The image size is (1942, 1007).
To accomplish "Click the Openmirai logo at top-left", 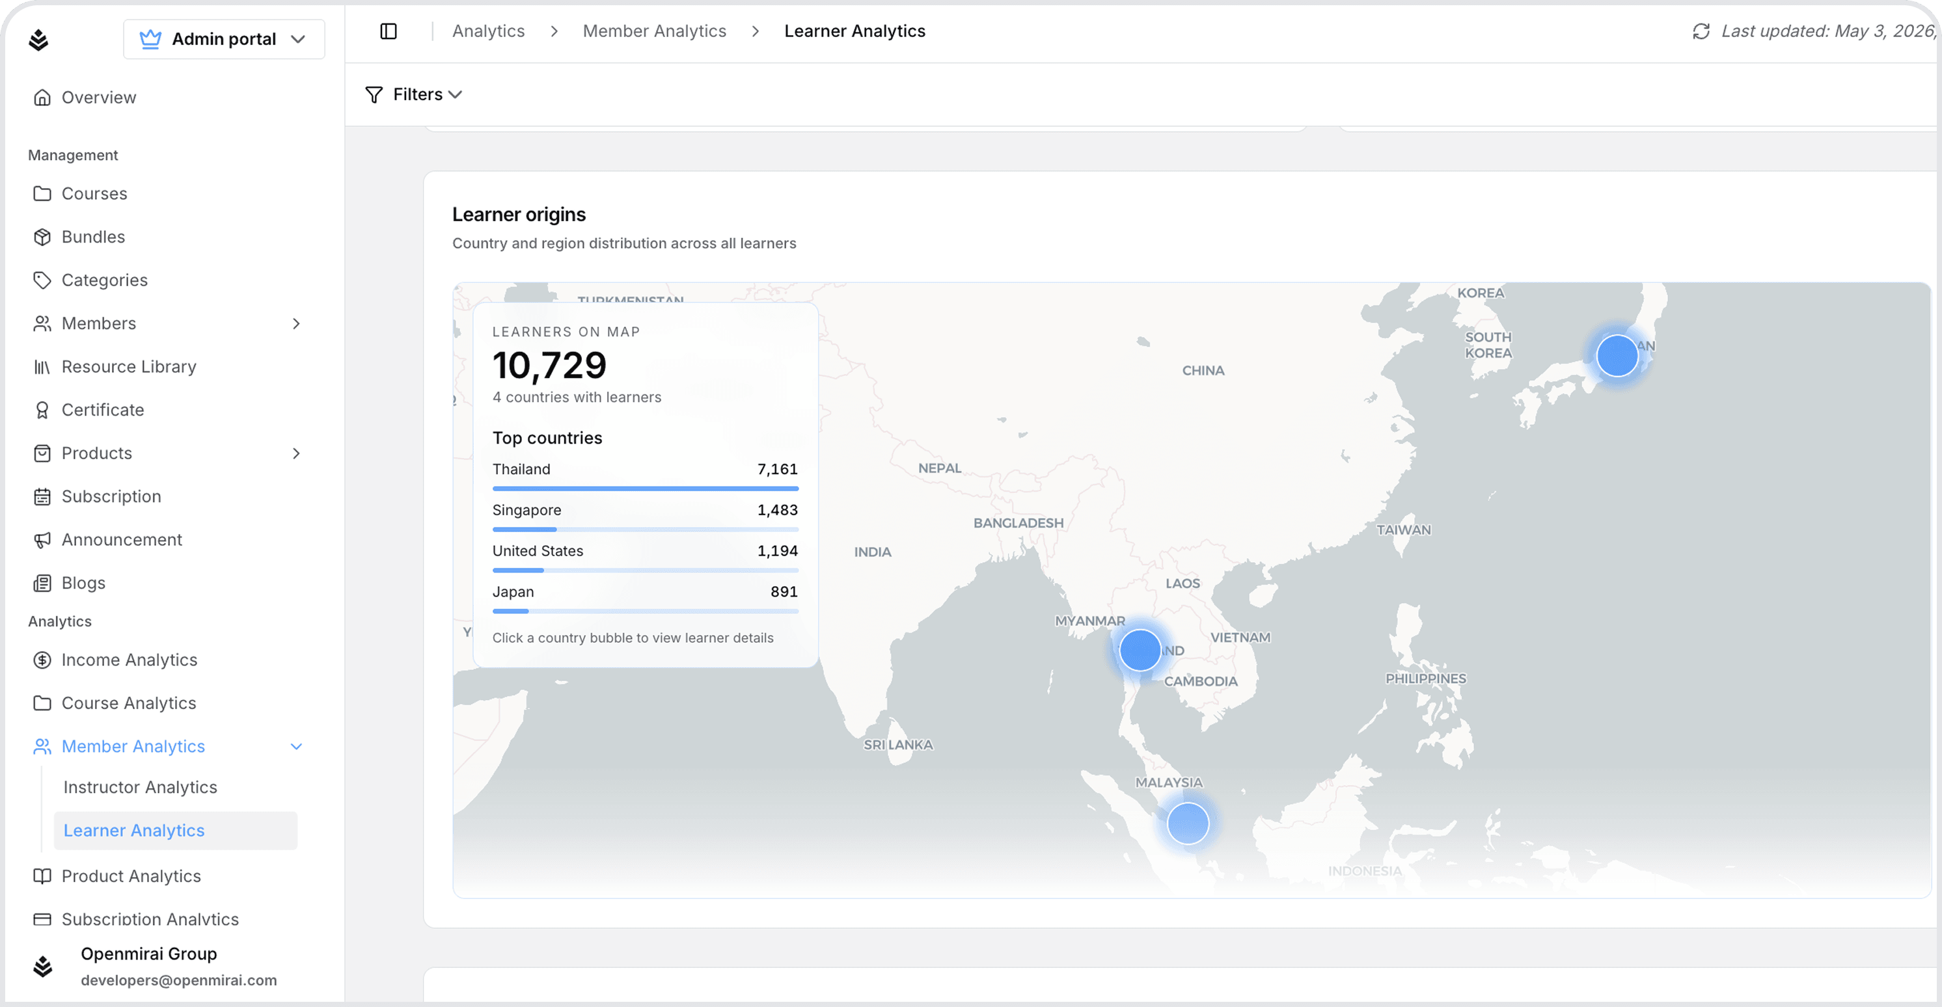I will [x=38, y=39].
